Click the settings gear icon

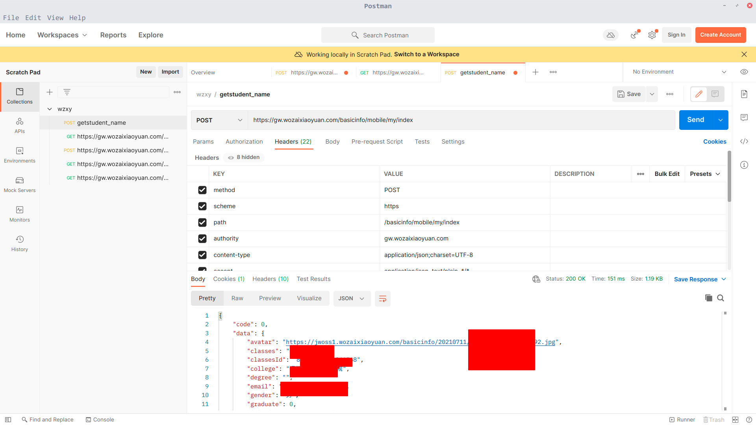(652, 35)
